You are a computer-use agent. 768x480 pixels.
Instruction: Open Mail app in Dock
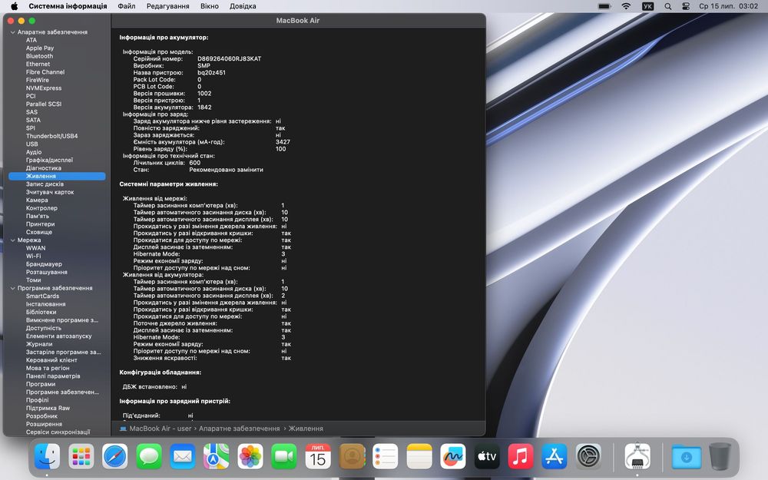click(x=183, y=456)
